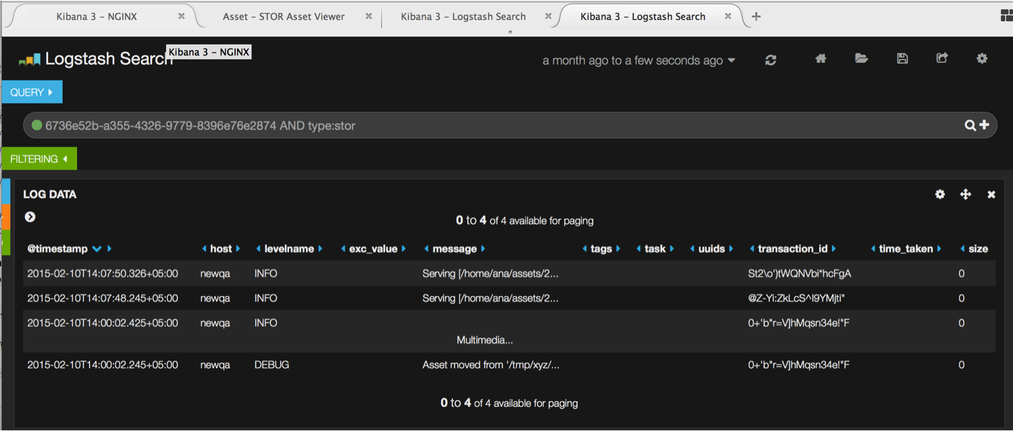Click the 'Multimedia...' message cell
The width and height of the screenshot is (1013, 431).
[485, 340]
